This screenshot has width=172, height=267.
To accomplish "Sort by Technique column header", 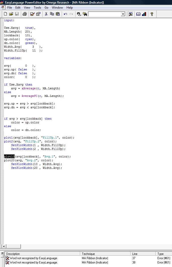I will pyautogui.click(x=105, y=254).
